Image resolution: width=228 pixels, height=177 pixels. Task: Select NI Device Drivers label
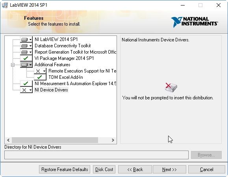click(51, 90)
